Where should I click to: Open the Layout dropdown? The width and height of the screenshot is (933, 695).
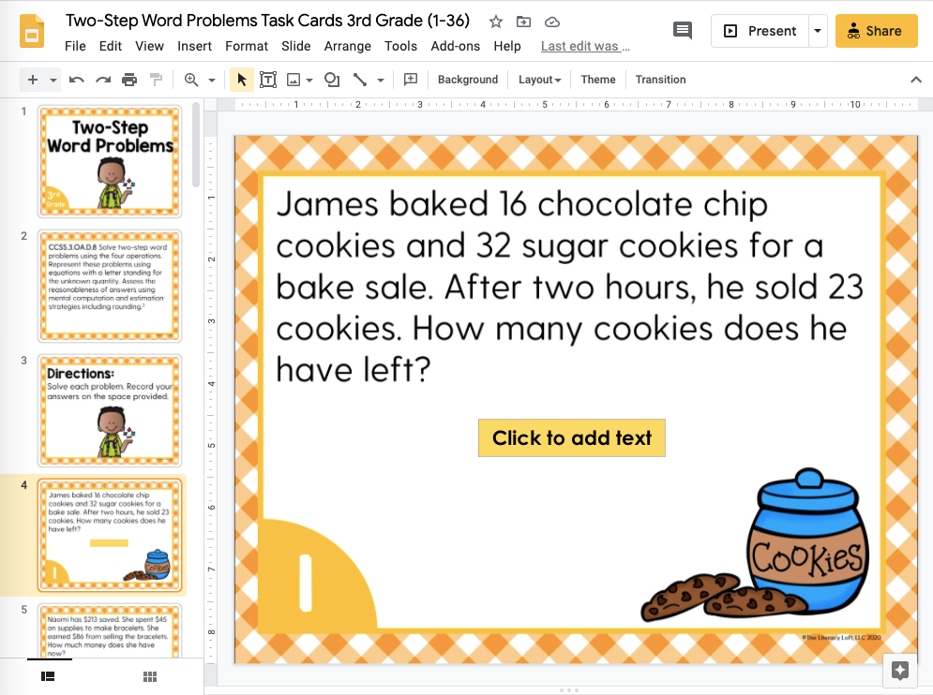(539, 80)
